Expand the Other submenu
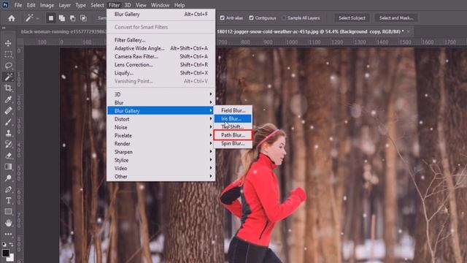The image size is (467, 263). tap(161, 177)
